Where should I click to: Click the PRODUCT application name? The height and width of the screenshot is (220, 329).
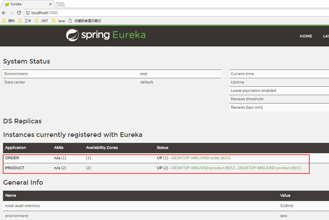point(15,168)
